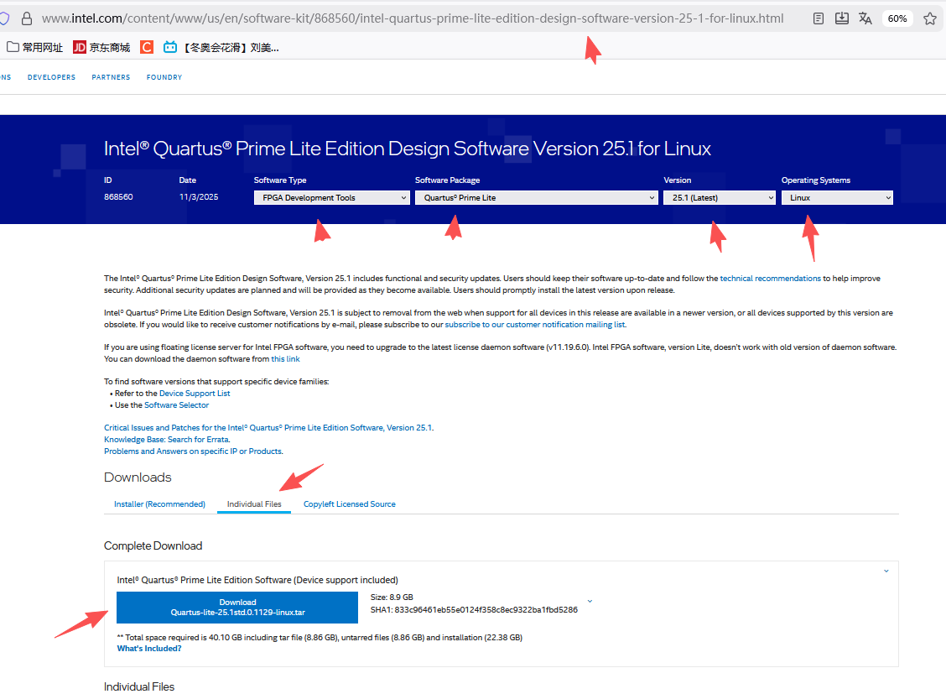Click the download/save page icon
Screen dimensions: 946x694
pyautogui.click(x=842, y=18)
